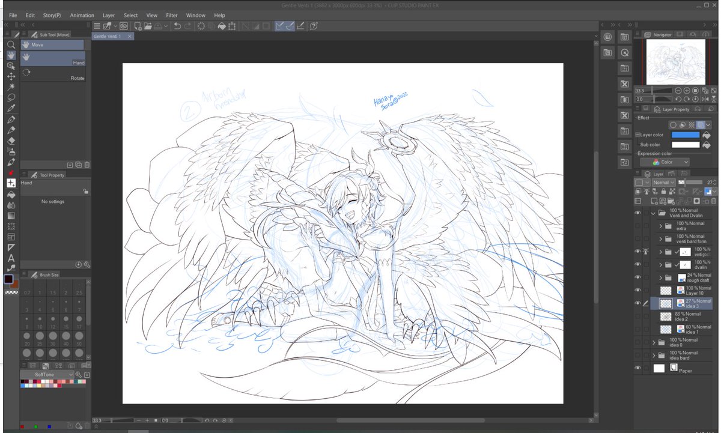Click the Zoom in plus icon in Navigator
721x433 pixels.
tap(687, 91)
